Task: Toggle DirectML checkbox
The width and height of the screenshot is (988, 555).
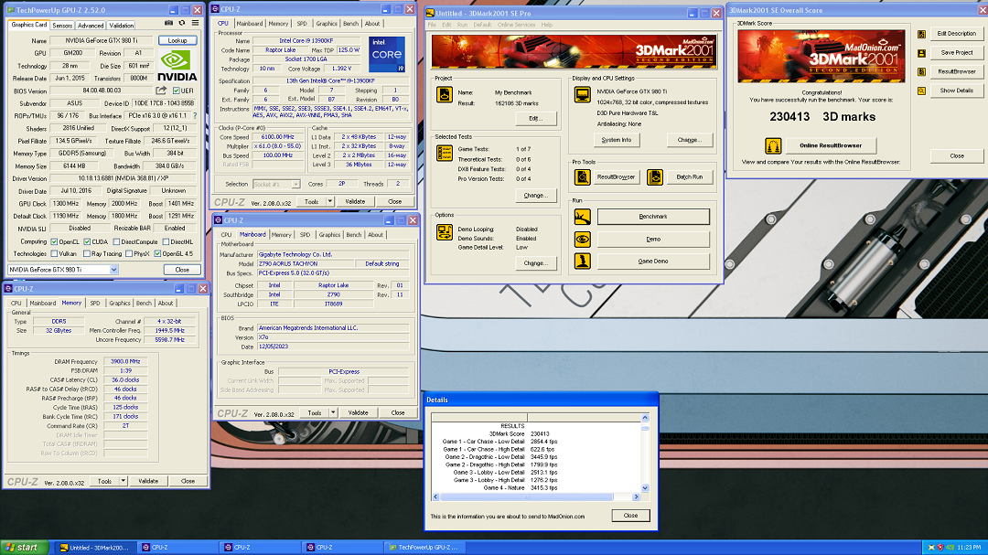Action: [x=166, y=242]
